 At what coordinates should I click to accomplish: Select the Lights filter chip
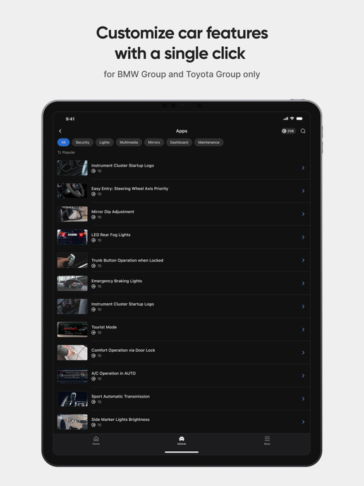105,142
